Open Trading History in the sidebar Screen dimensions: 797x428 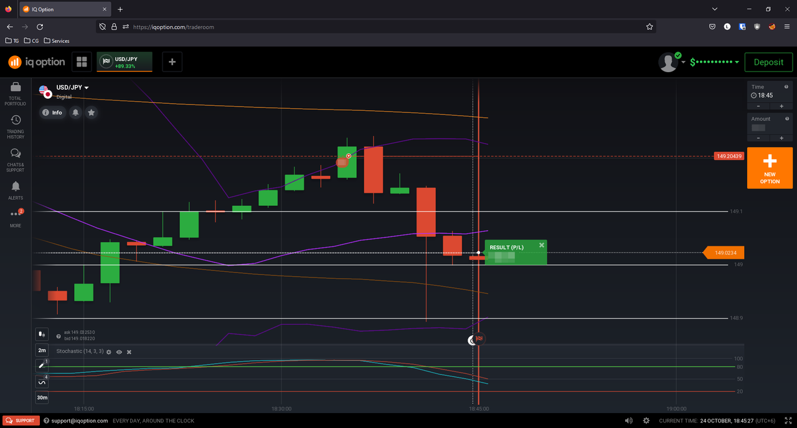[16, 126]
